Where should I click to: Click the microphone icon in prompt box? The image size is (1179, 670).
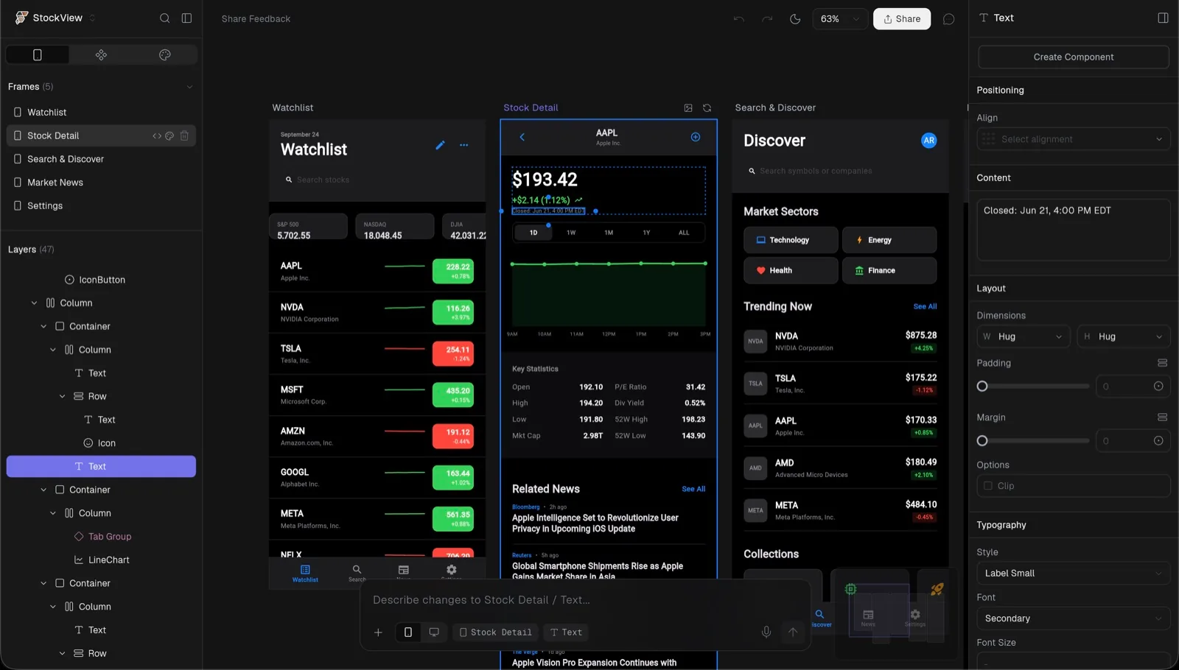766,632
